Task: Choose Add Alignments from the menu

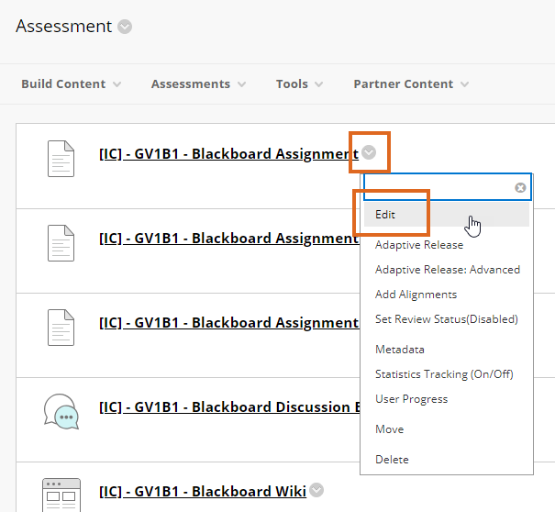Action: tap(416, 295)
